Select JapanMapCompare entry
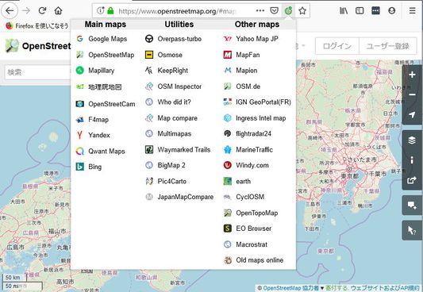The width and height of the screenshot is (423, 292). [179, 197]
